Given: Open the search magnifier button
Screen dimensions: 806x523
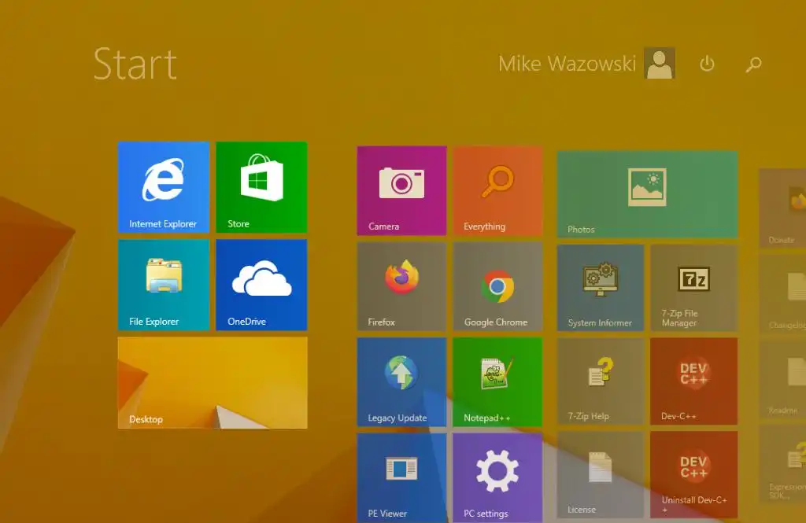Looking at the screenshot, I should click(x=753, y=64).
